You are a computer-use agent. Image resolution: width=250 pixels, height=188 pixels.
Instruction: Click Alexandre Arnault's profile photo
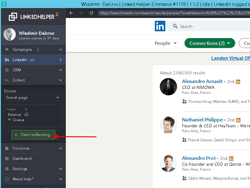[x=168, y=87]
